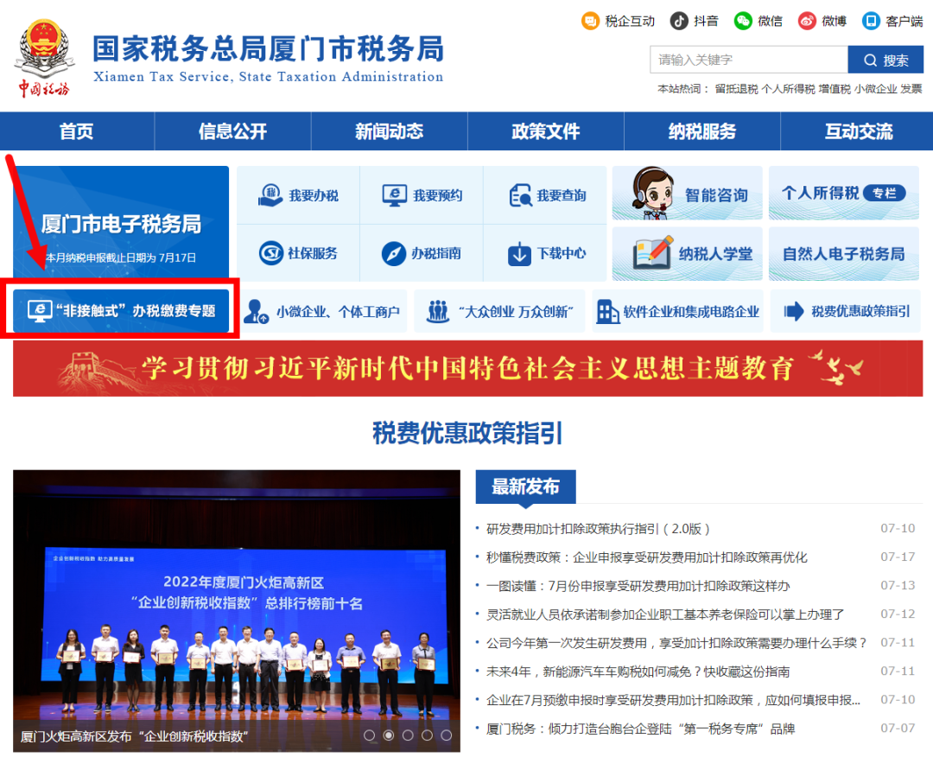Open the 自然人电子税务局 tile
933x770 pixels.
(844, 253)
